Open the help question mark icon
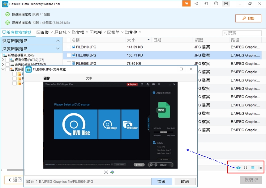Image resolution: width=266 pixels, height=188 pixels. pyautogui.click(x=216, y=4)
